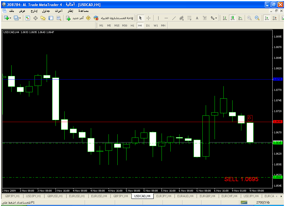Draw a horizontal line tool

click(x=166, y=18)
